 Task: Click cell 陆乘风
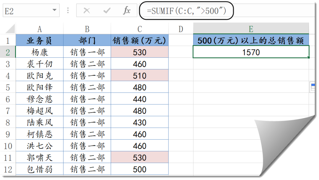40,122
